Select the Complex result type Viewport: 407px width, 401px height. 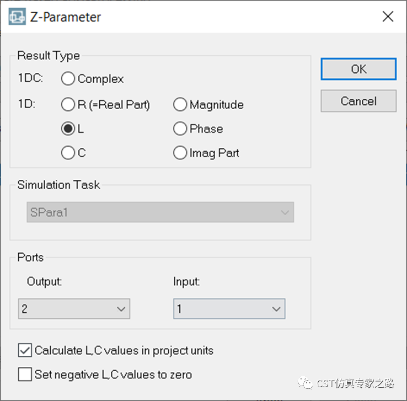click(x=68, y=79)
